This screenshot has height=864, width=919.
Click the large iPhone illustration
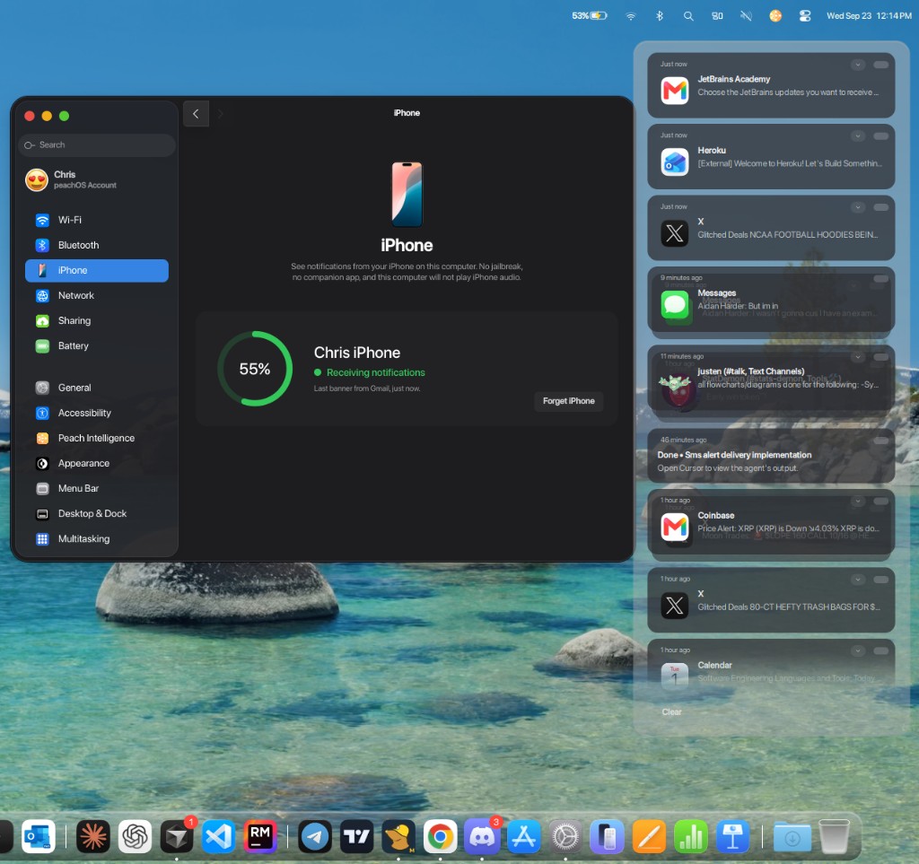407,195
